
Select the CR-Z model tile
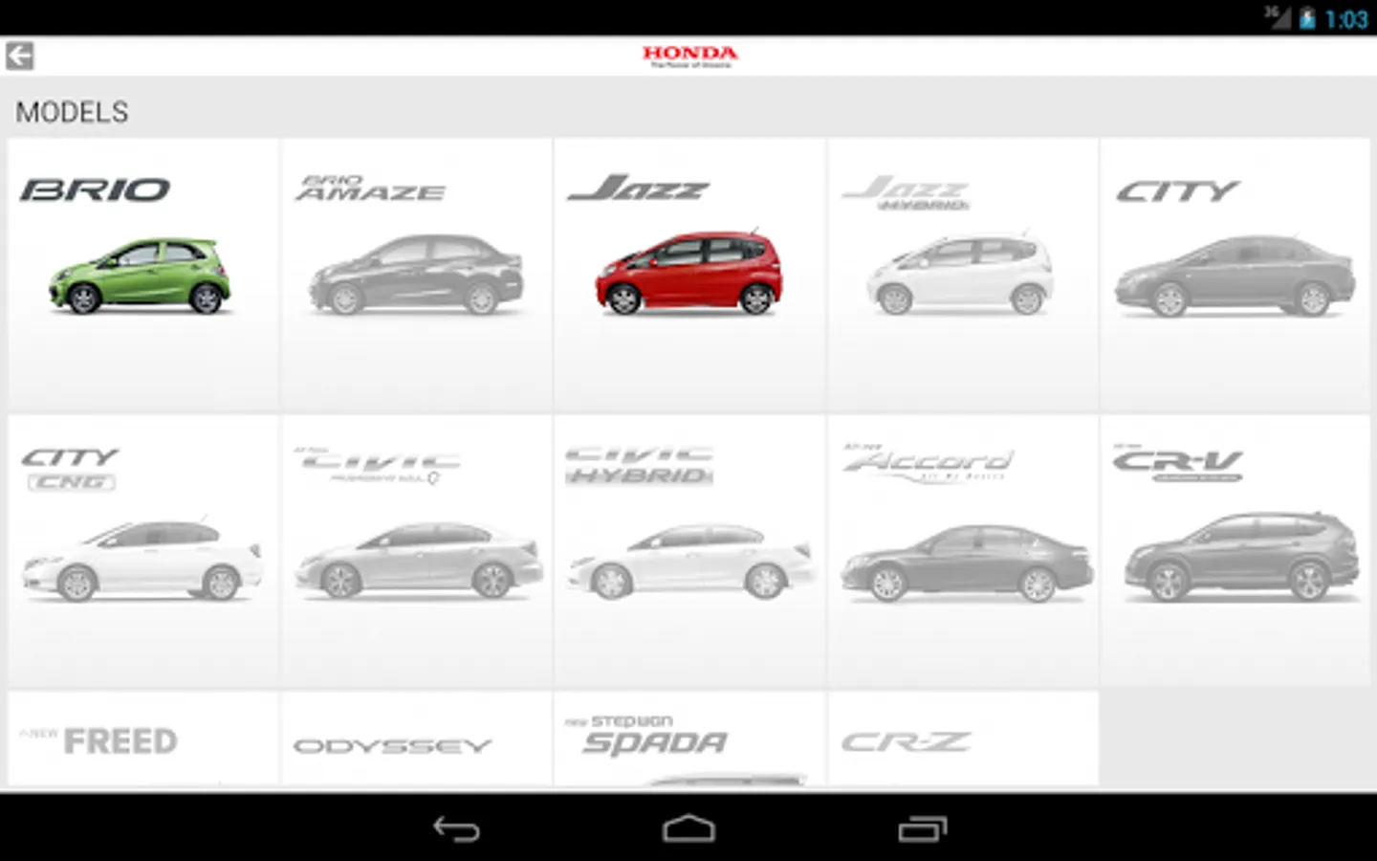pos(963,740)
